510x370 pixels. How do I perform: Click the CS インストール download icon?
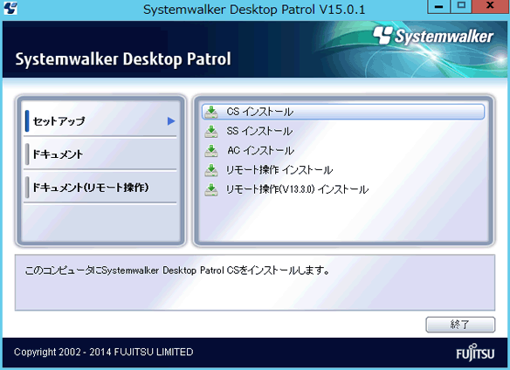(211, 112)
